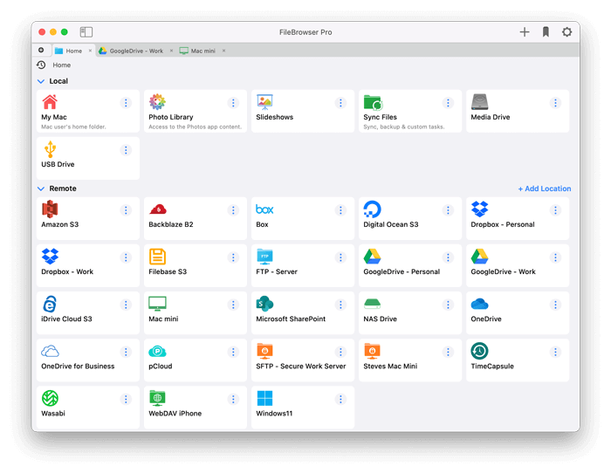Open the OneDrive for Business icon
The height and width of the screenshot is (473, 611).
tap(51, 352)
